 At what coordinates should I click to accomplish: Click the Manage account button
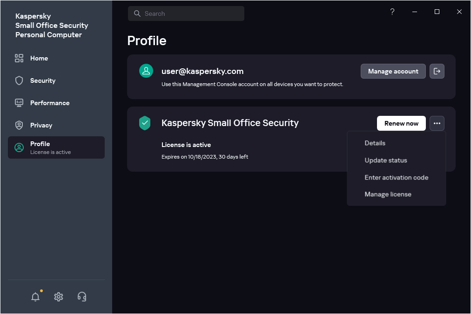pos(393,71)
